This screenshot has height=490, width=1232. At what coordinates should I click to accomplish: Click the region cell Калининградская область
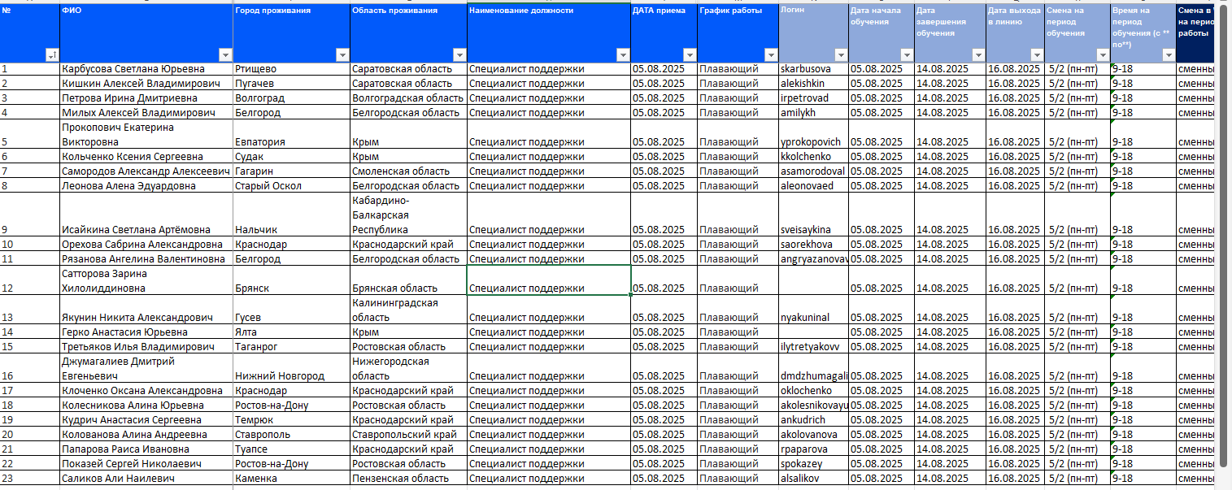click(409, 310)
